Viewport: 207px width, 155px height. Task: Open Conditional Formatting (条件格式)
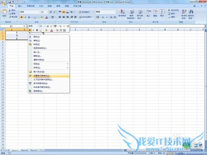coord(122,14)
